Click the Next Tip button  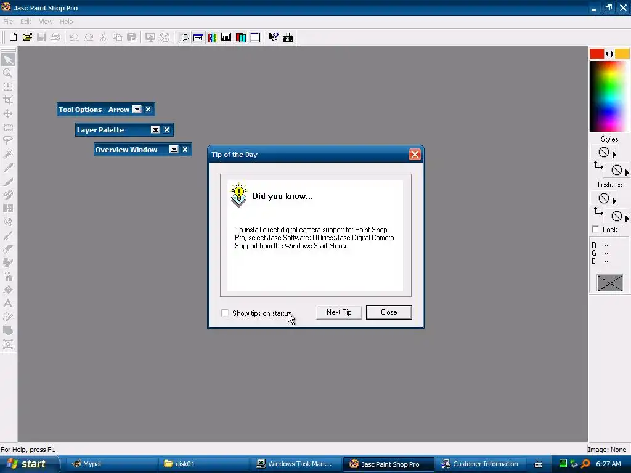(x=339, y=312)
